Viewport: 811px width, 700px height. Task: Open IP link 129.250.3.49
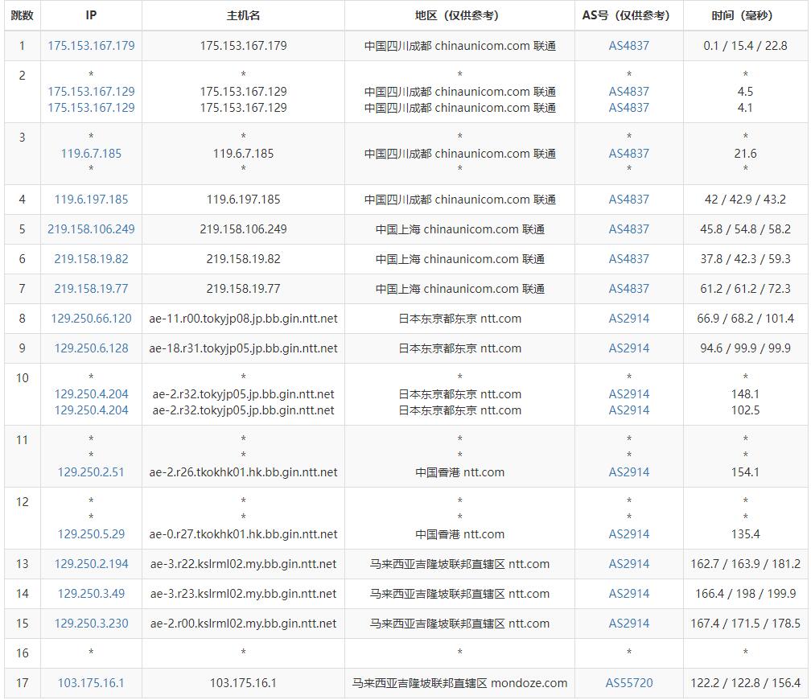91,594
